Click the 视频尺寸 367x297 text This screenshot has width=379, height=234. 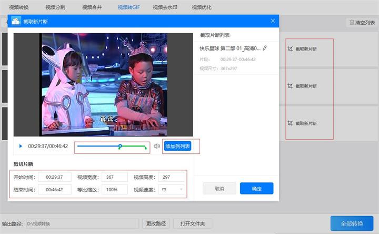[218, 69]
